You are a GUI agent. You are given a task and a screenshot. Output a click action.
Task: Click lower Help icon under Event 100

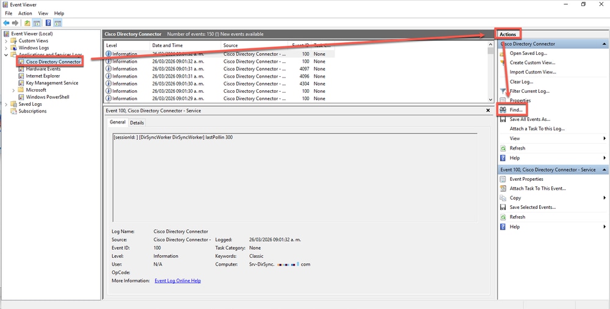tap(503, 227)
